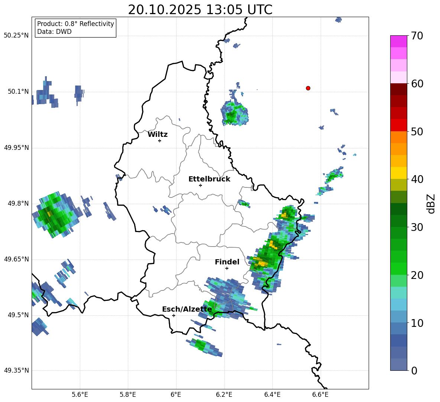Viewport: 440px width, 402px height.
Task: Click the colorbar tick value 60
Action: pos(417,84)
